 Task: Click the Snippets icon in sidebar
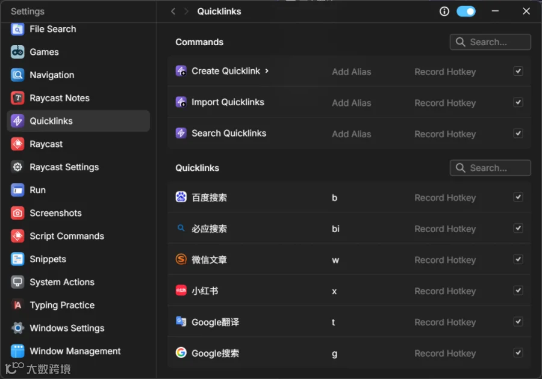[x=17, y=259]
